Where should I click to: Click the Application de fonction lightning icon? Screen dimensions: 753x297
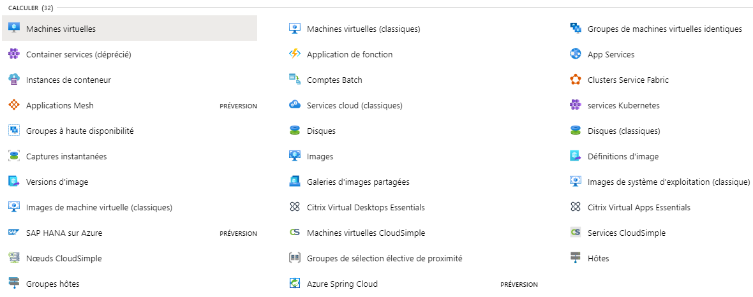(294, 54)
